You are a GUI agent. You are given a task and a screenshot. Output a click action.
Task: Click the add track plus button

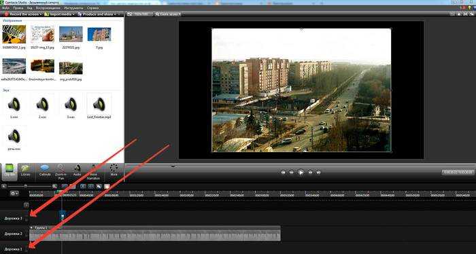pos(26,205)
